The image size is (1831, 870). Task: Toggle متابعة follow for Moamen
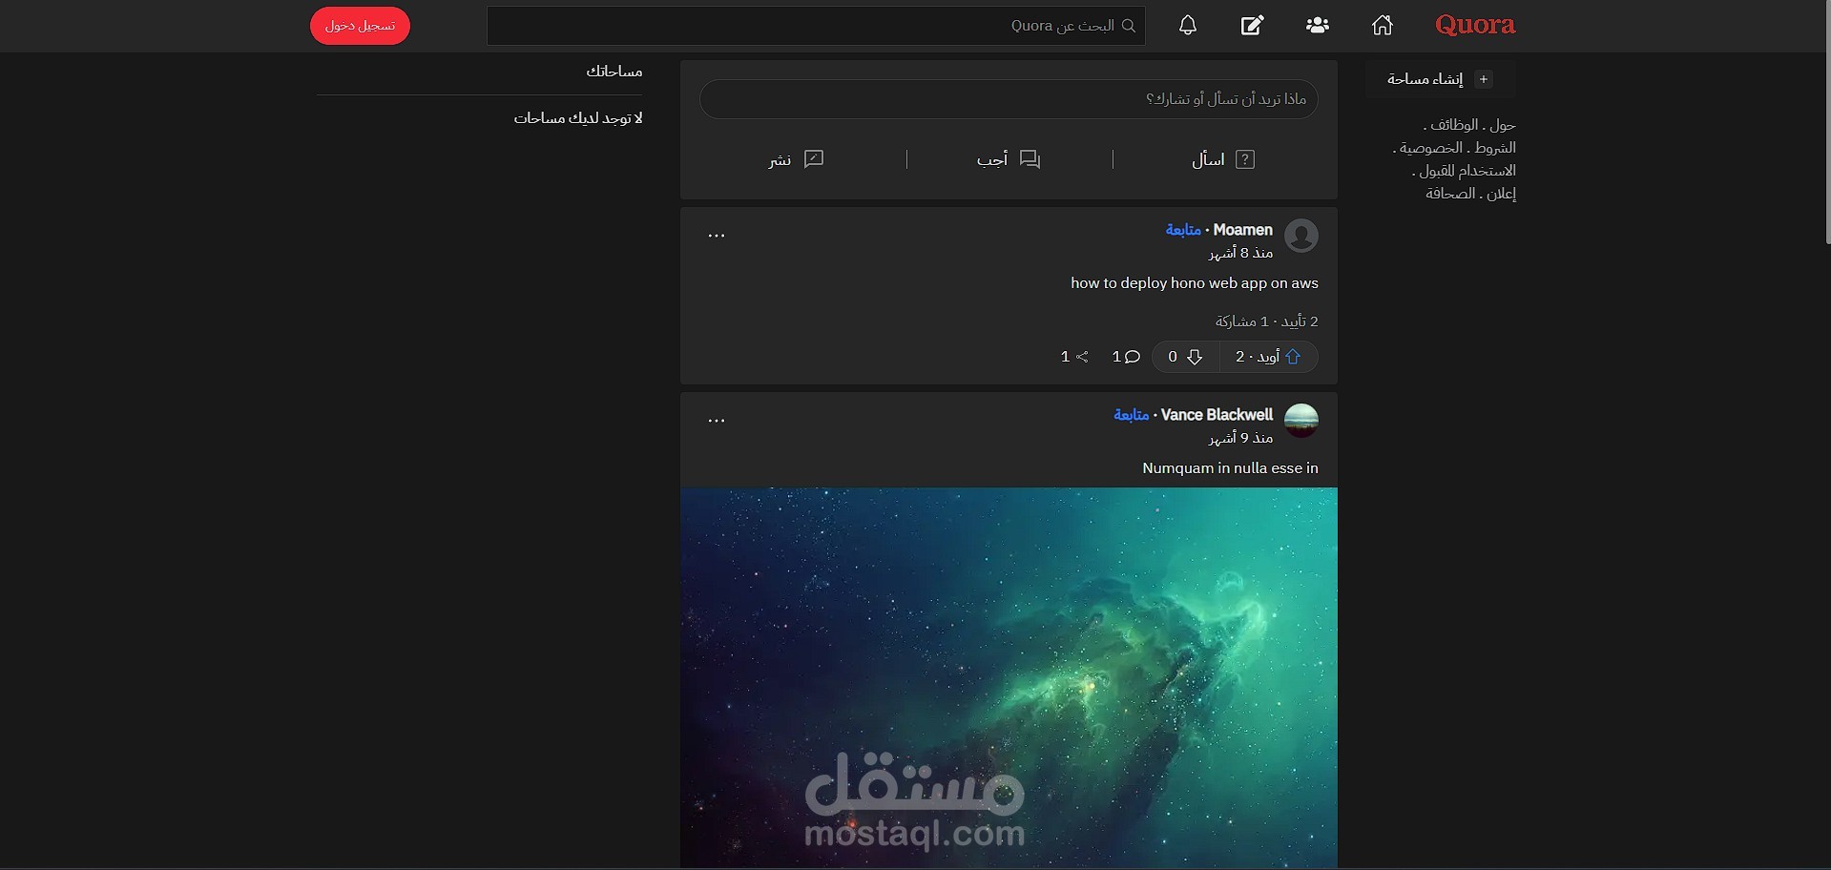1183,230
